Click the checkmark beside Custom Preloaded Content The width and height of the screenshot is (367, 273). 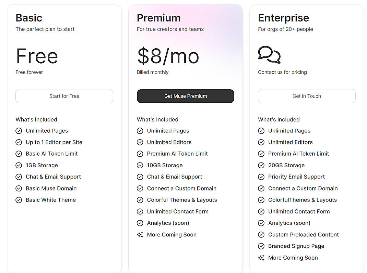pyautogui.click(x=261, y=235)
